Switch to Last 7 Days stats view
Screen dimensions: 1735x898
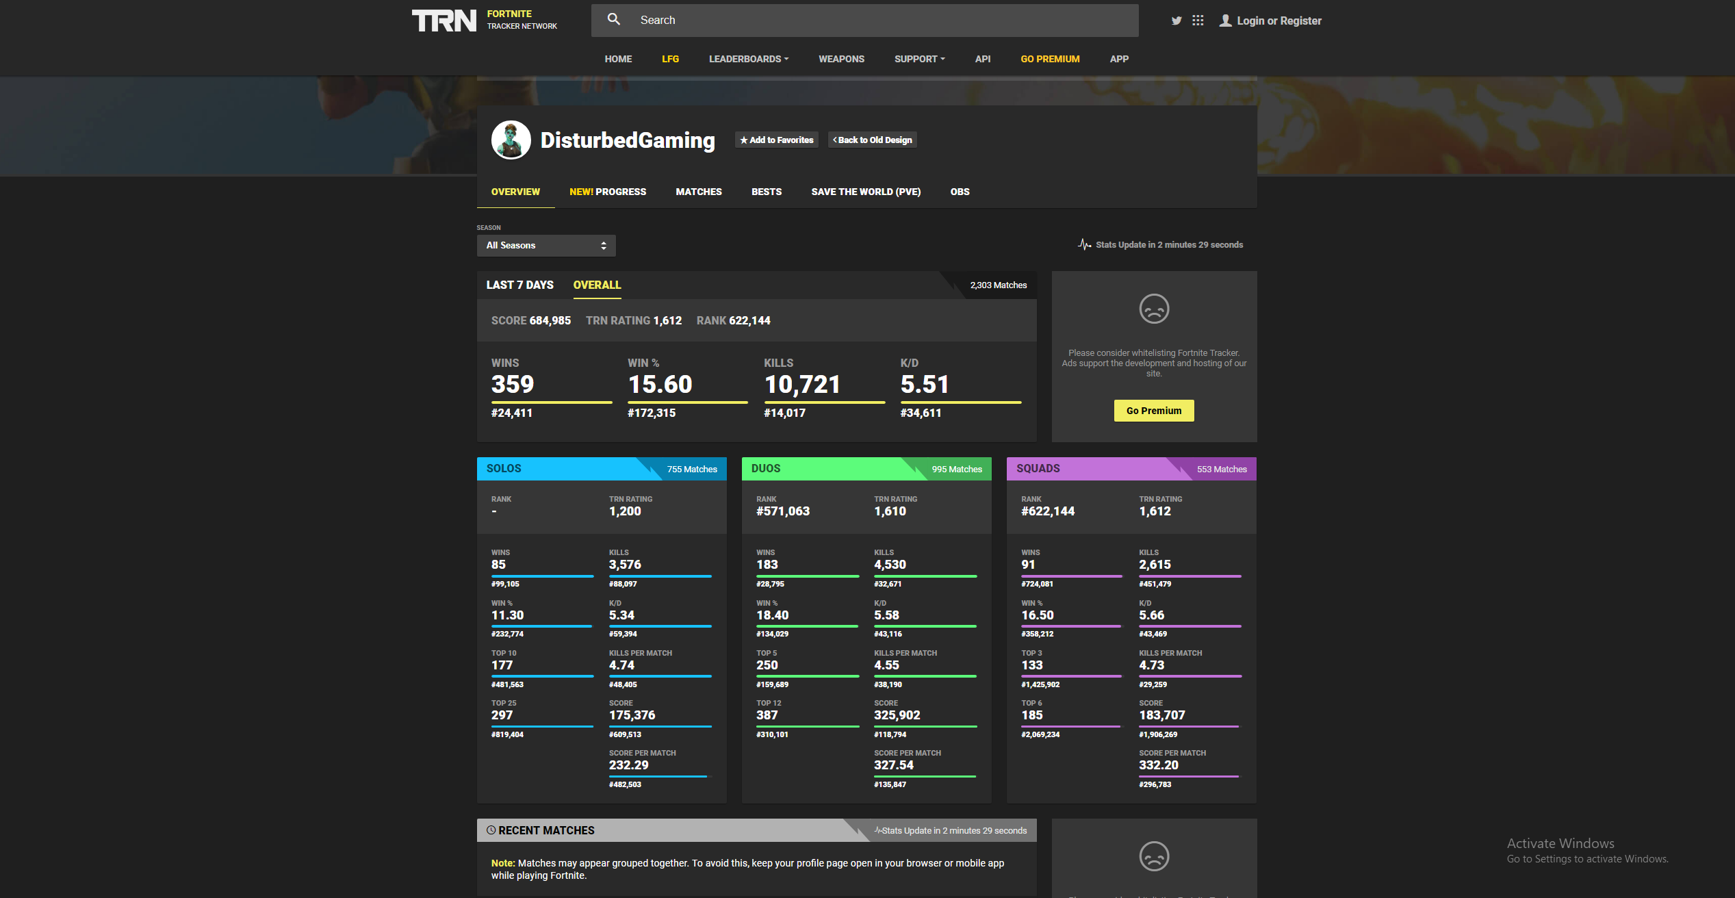pos(519,285)
